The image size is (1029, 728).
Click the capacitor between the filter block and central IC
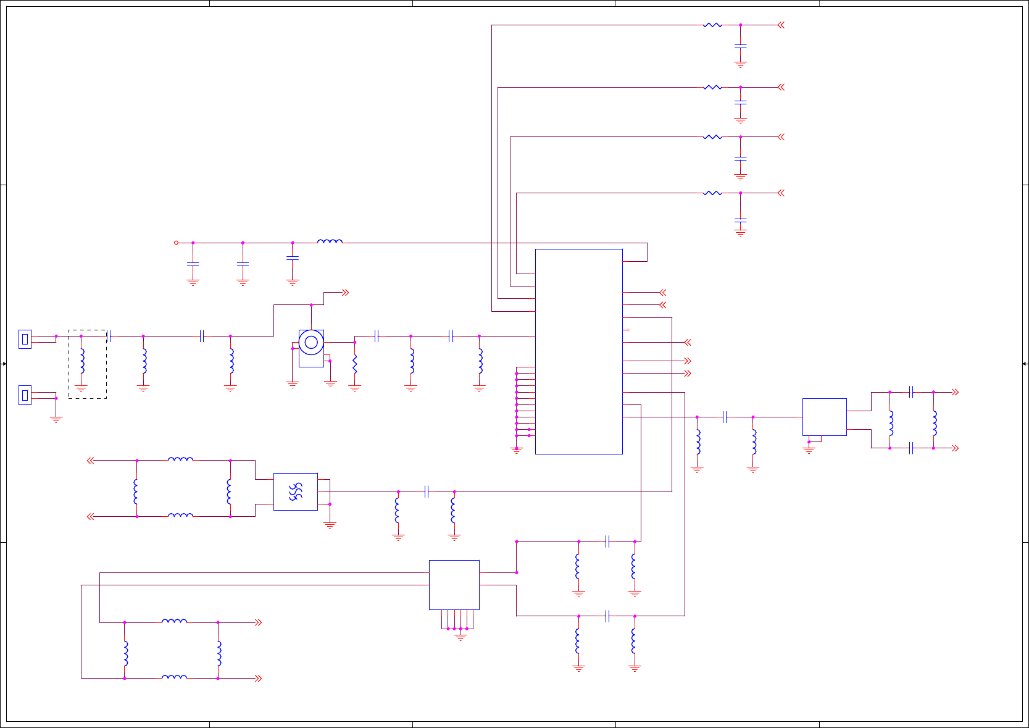[427, 492]
